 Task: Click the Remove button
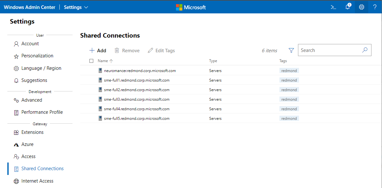click(x=127, y=50)
